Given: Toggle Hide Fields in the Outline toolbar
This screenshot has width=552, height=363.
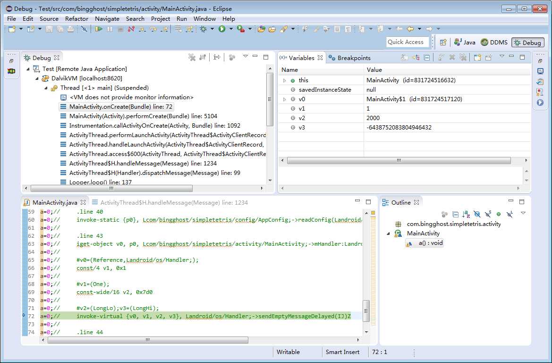Looking at the screenshot, I should tap(476, 214).
